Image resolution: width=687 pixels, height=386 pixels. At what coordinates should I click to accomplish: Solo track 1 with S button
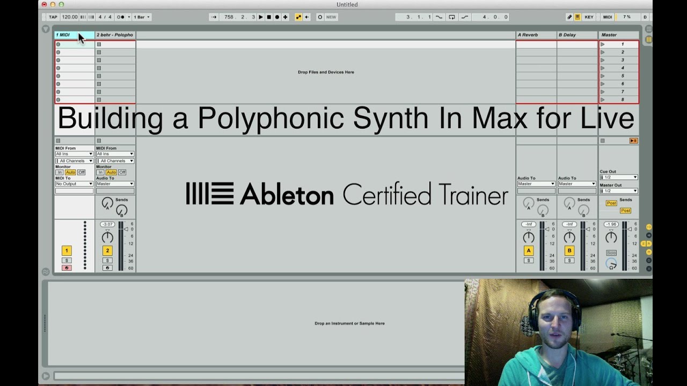pos(67,261)
